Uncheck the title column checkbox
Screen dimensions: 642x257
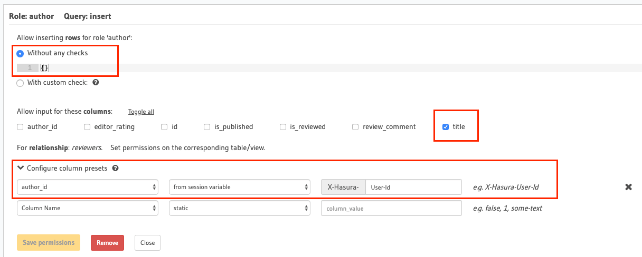click(446, 127)
